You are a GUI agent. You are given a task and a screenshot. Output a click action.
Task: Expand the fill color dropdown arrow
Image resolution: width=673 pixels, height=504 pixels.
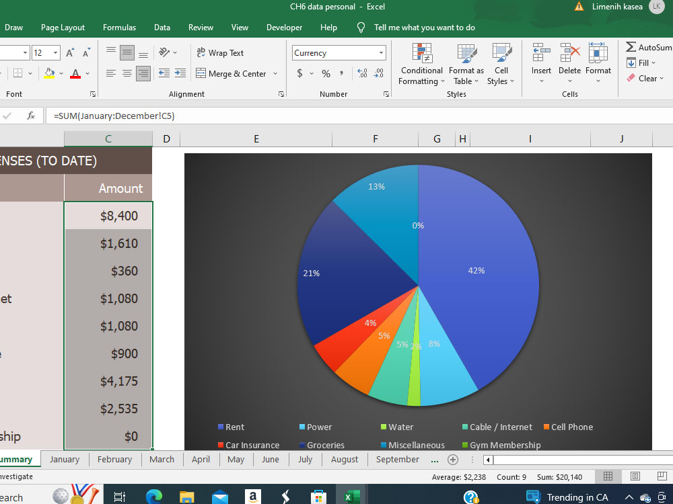coord(61,73)
